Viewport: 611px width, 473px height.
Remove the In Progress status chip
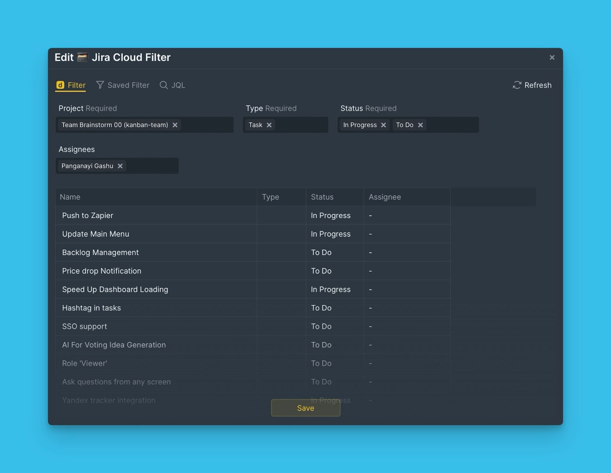(x=383, y=125)
